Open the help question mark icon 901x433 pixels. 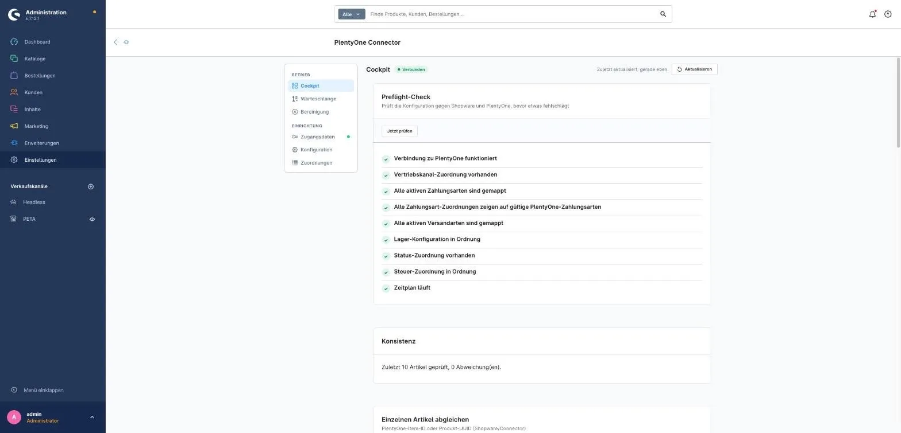[888, 14]
